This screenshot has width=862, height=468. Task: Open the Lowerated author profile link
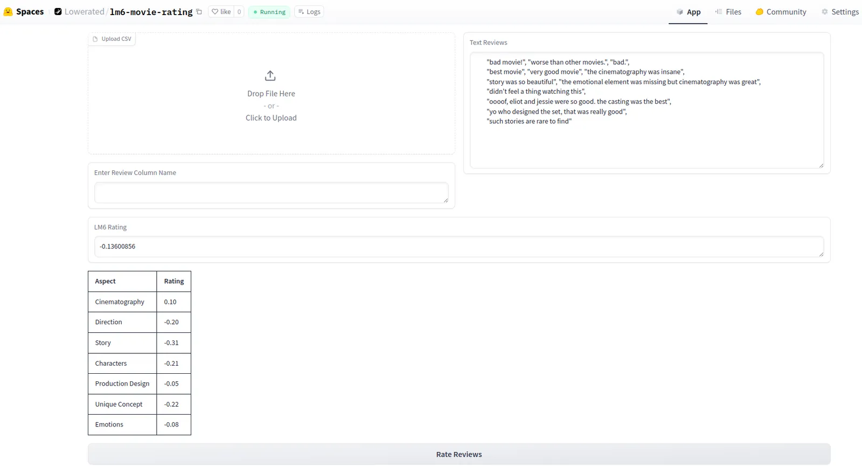click(x=84, y=12)
